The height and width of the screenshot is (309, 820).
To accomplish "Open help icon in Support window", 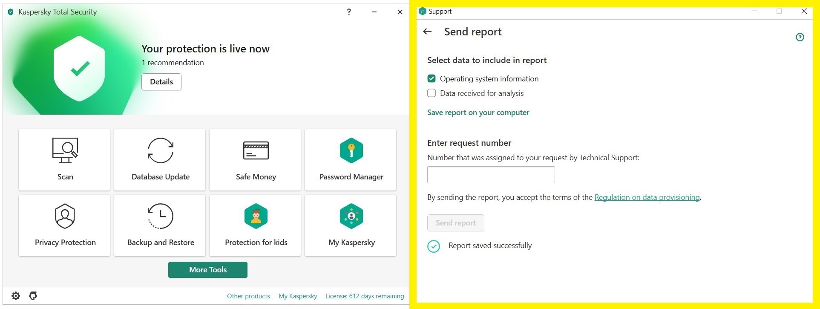I will (800, 37).
